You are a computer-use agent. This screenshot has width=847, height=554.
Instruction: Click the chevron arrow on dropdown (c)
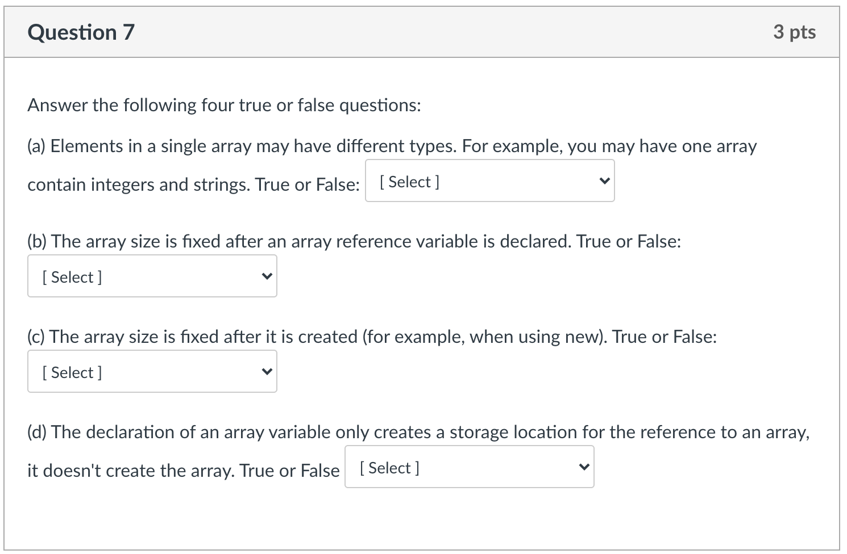[266, 371]
